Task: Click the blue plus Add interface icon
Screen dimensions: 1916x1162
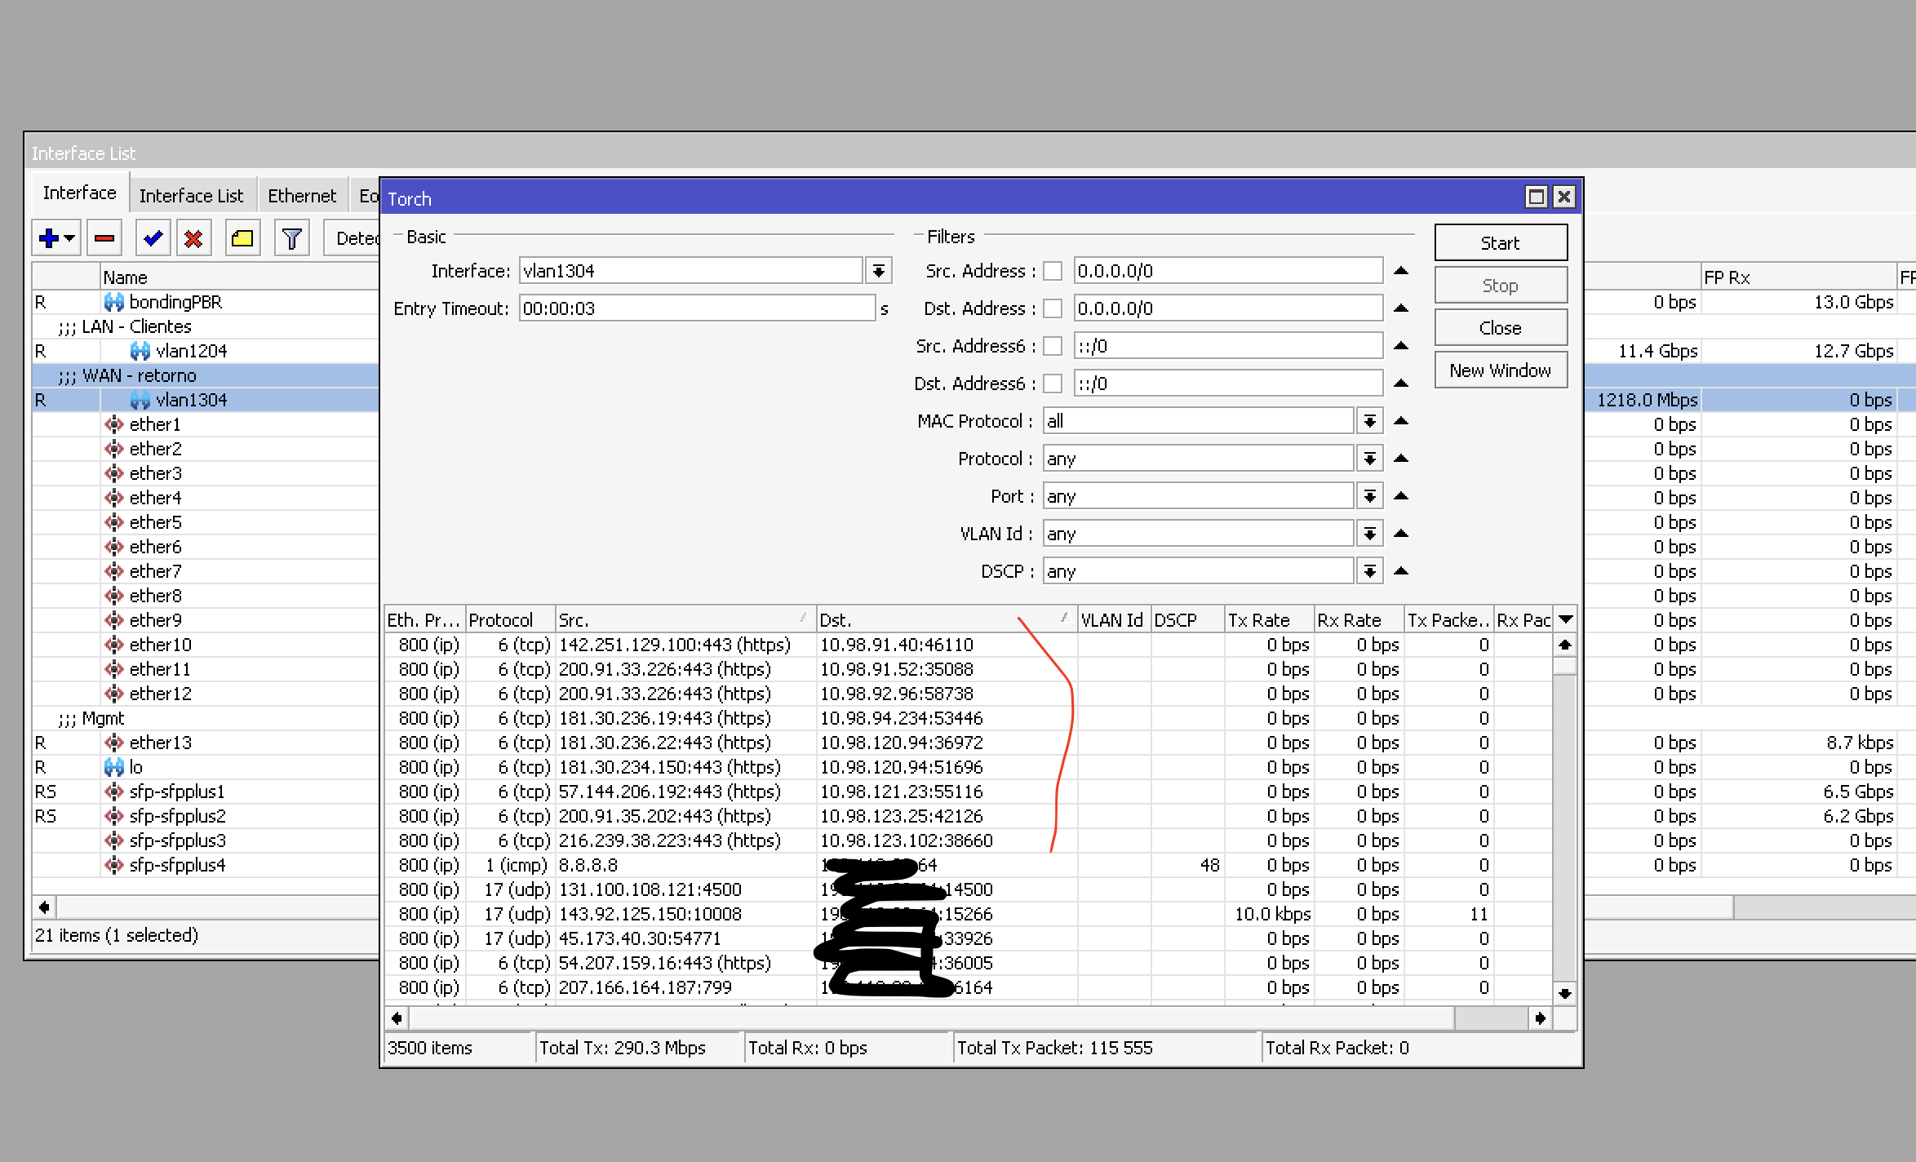Action: 49,238
